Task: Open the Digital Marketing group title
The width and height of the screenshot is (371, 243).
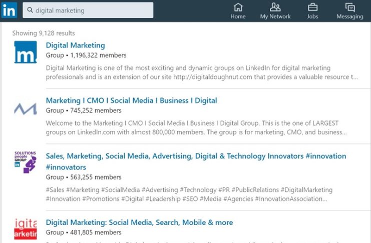Action: coord(75,45)
